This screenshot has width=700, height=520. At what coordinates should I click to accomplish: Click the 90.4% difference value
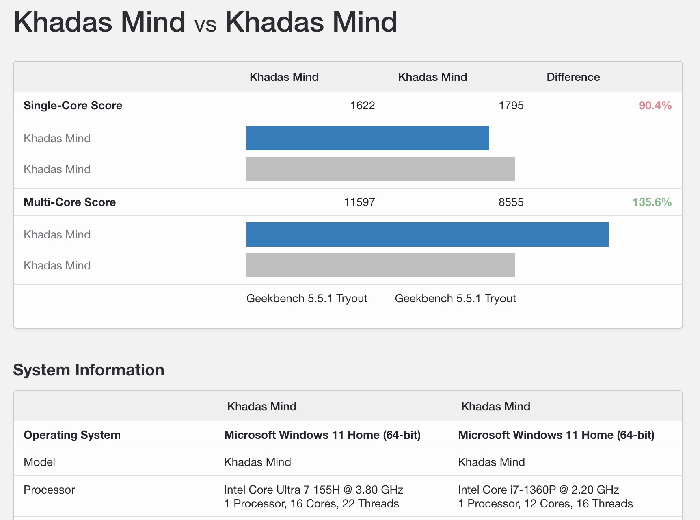[x=655, y=106]
